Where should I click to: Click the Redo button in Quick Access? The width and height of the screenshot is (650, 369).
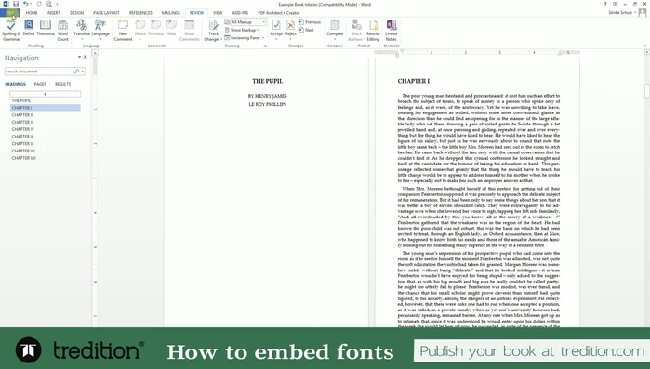(x=39, y=4)
